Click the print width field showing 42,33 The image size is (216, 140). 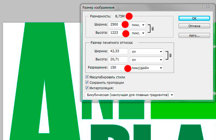[x=118, y=51]
